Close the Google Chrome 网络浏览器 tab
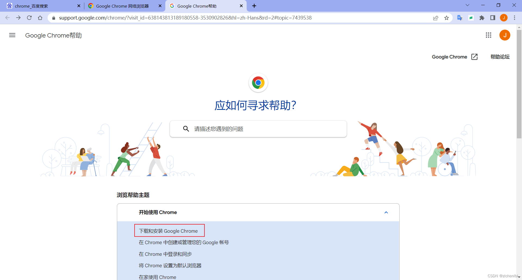 click(160, 6)
